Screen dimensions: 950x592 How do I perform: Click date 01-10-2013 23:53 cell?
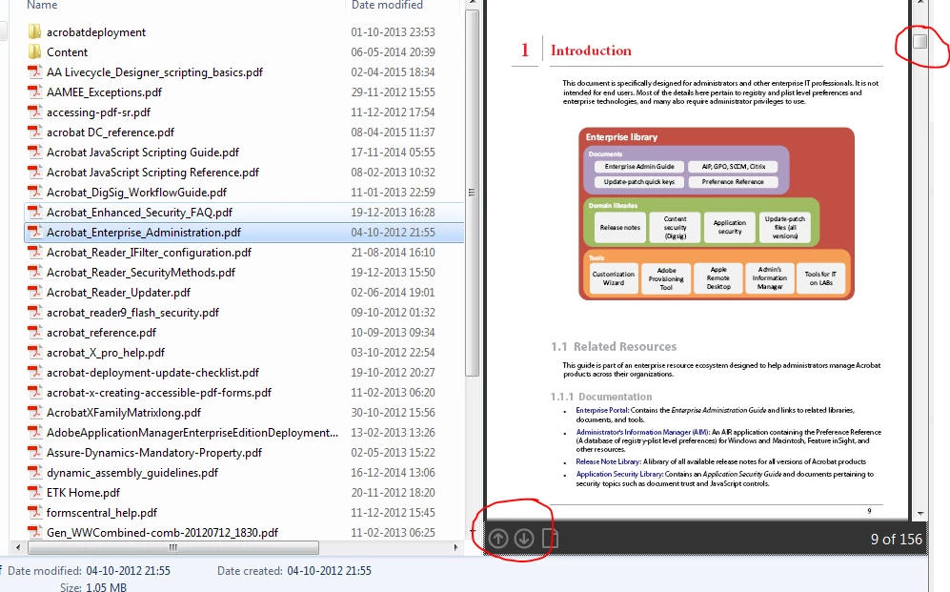pos(393,32)
